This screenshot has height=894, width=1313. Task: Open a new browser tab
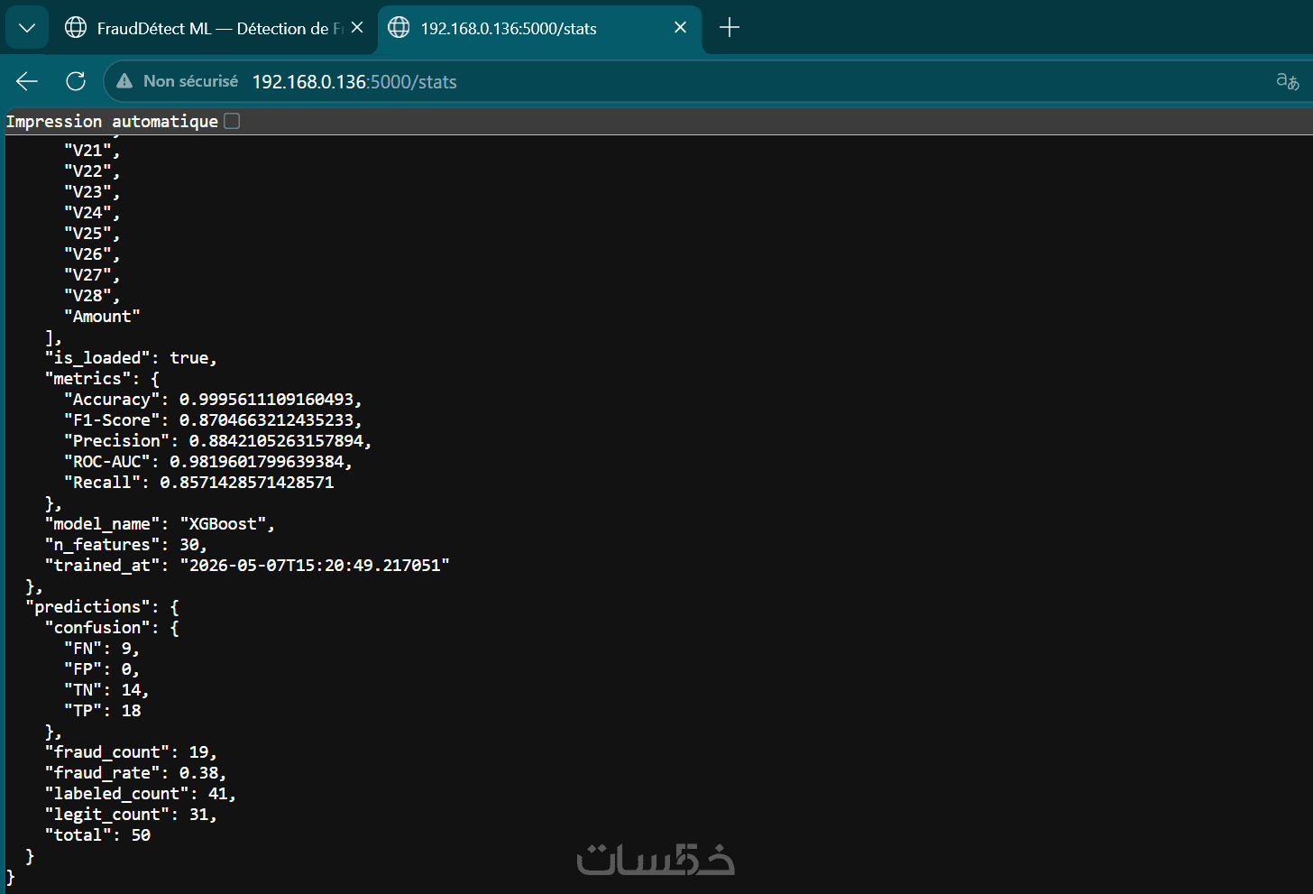tap(730, 28)
